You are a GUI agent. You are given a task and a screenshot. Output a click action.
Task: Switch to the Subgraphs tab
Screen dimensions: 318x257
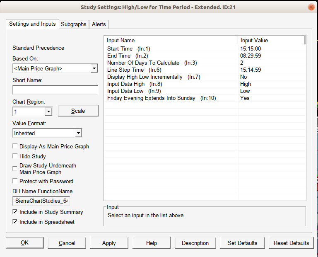click(x=74, y=24)
